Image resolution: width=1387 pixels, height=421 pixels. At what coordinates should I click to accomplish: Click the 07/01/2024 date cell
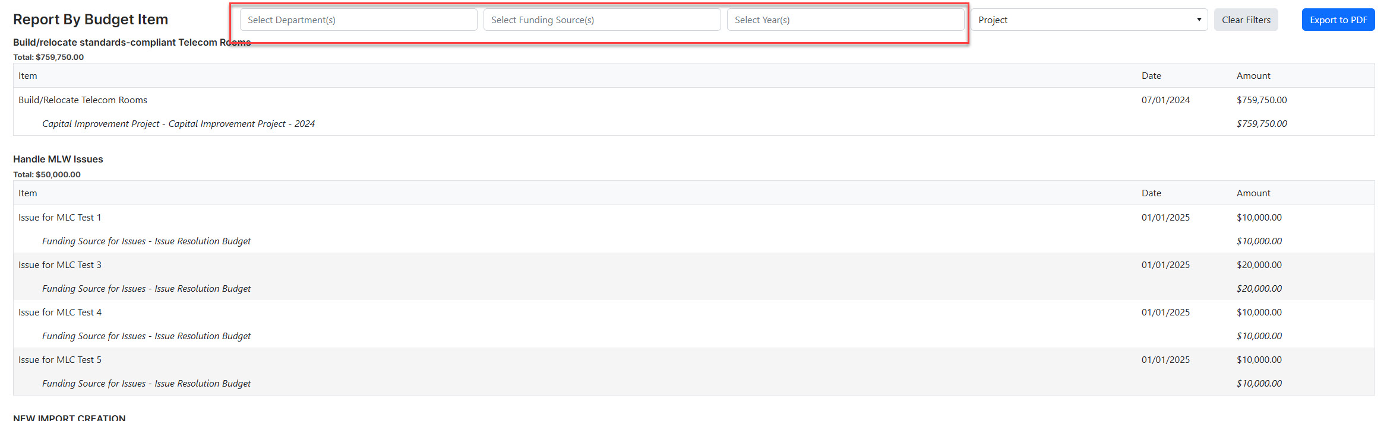click(x=1165, y=100)
